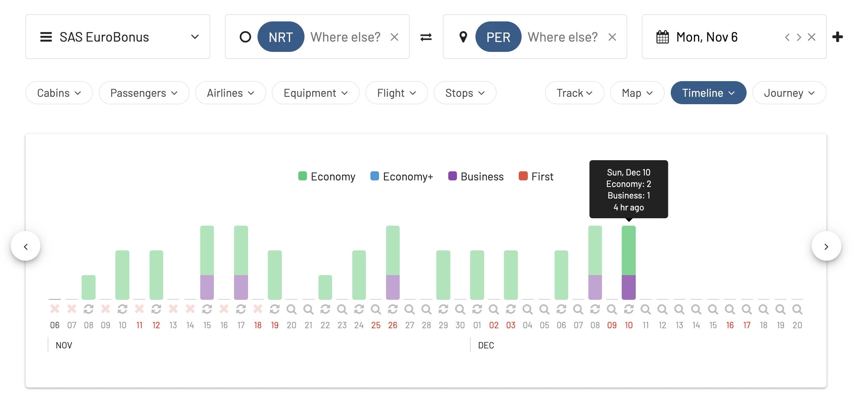Toggle Economy series in legend

coord(327,176)
